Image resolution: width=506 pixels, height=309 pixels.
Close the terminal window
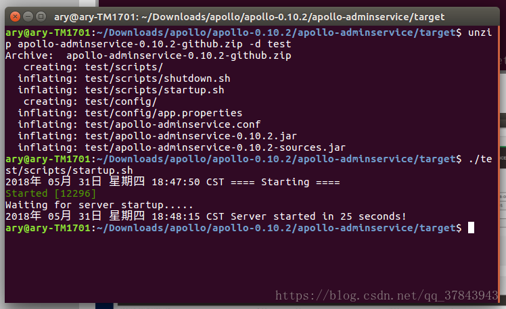pyautogui.click(x=15, y=16)
